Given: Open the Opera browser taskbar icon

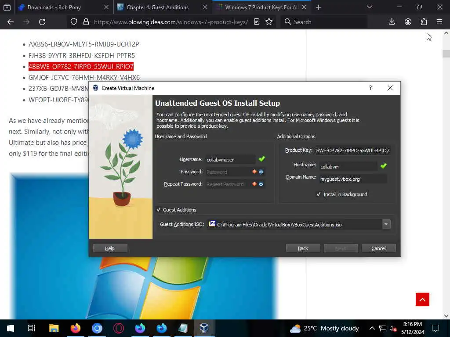Looking at the screenshot, I should (x=119, y=328).
